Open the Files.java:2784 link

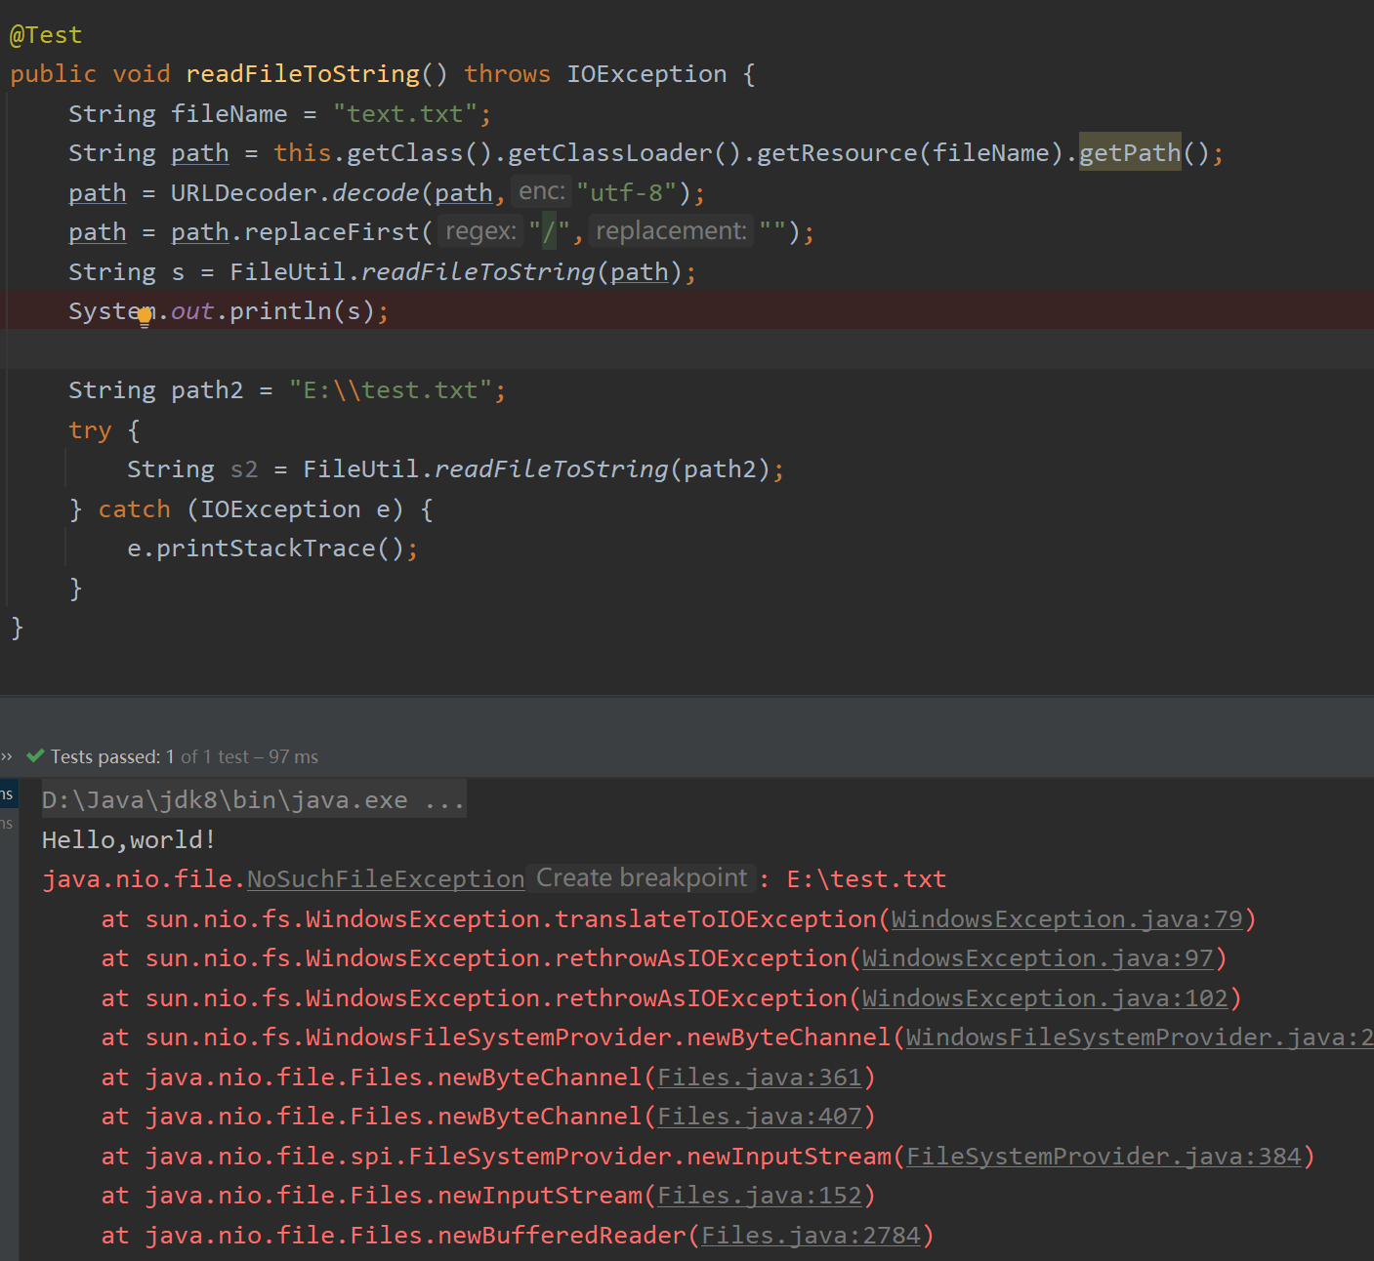coord(811,1236)
